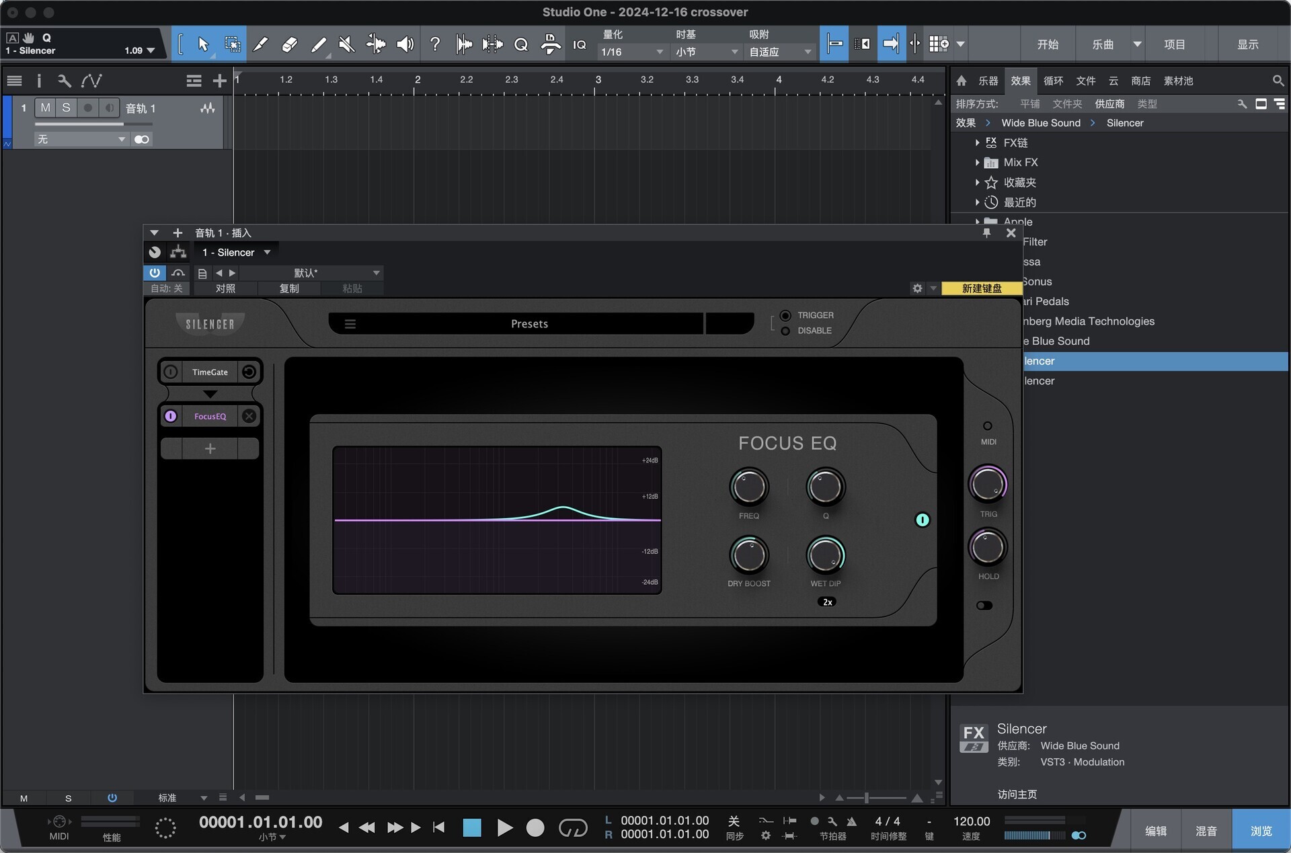
Task: Expand the 最近的 recent folder
Action: pyautogui.click(x=977, y=202)
